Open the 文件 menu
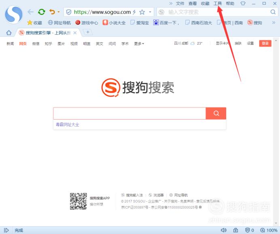The height and width of the screenshot is (234, 280). pos(180,3)
